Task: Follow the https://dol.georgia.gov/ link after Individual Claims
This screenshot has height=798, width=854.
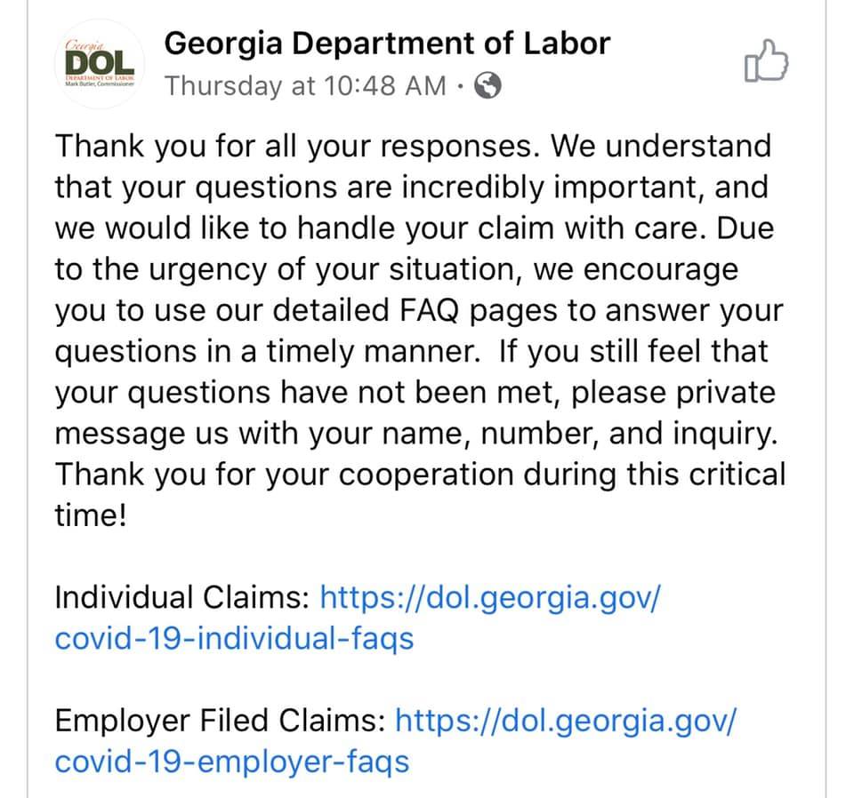Action: (490, 598)
